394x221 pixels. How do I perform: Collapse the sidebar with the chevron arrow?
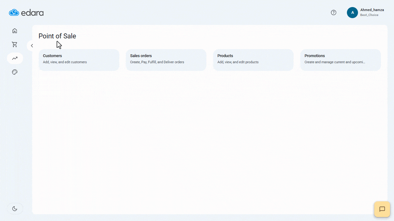tap(32, 46)
